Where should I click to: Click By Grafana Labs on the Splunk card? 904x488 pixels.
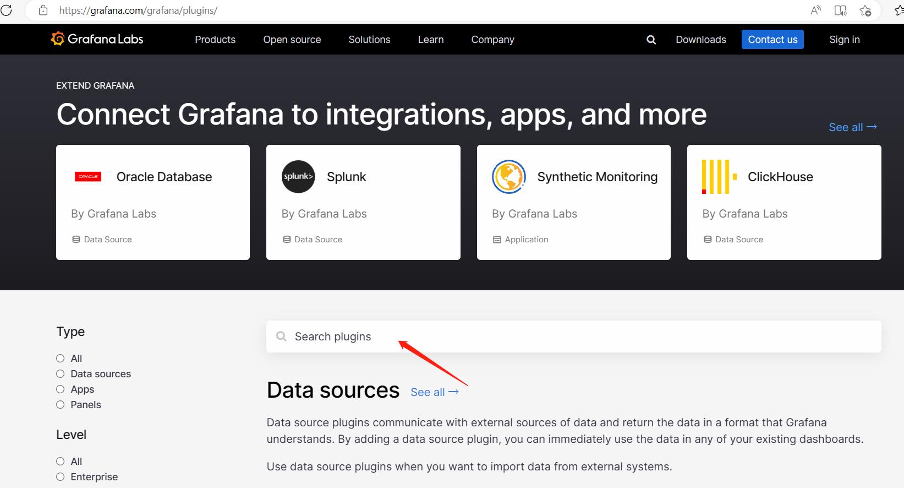(324, 214)
